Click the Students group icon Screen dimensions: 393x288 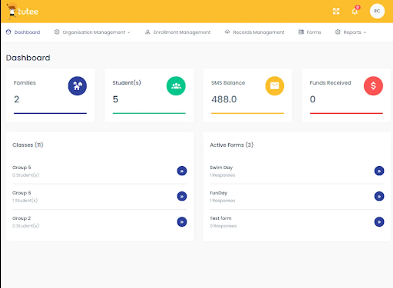(x=176, y=86)
